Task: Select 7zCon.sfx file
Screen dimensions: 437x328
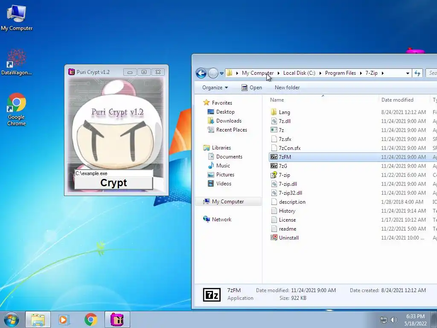Action: tap(290, 148)
